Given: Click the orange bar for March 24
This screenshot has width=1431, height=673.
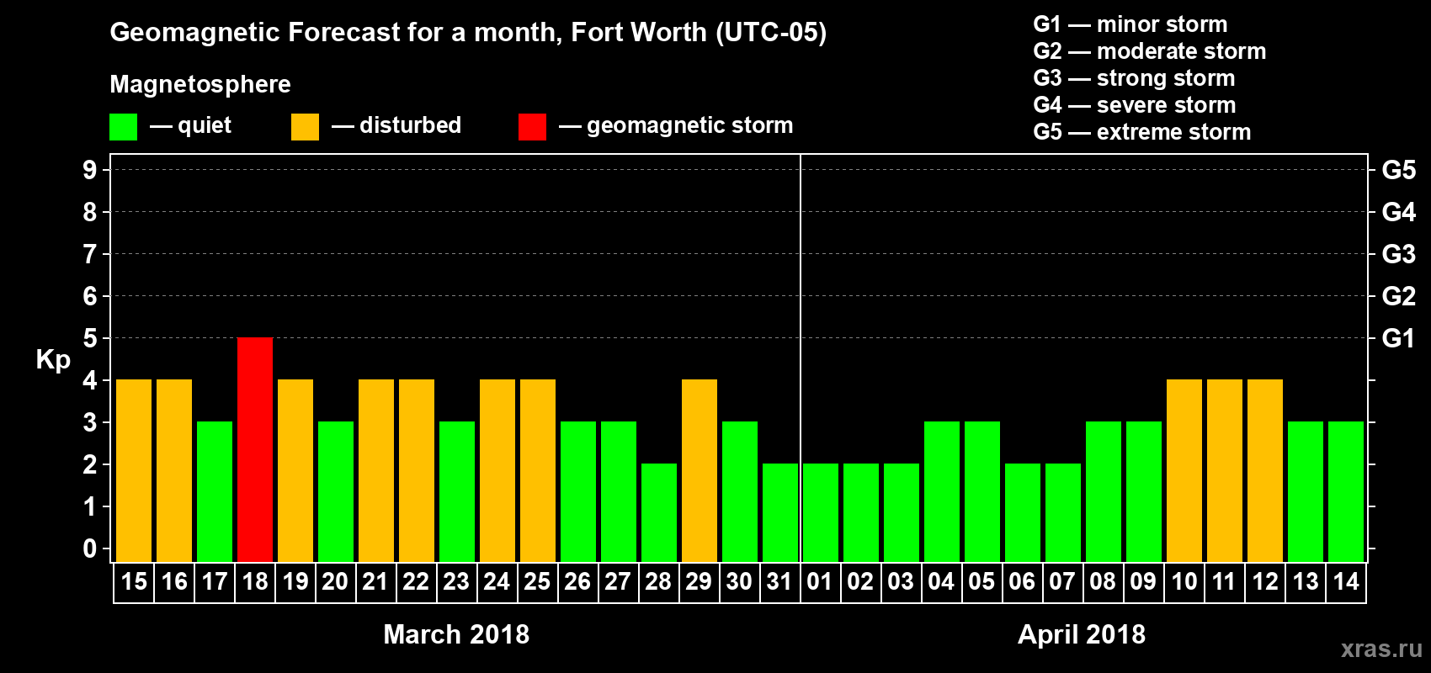Looking at the screenshot, I should click(x=497, y=471).
